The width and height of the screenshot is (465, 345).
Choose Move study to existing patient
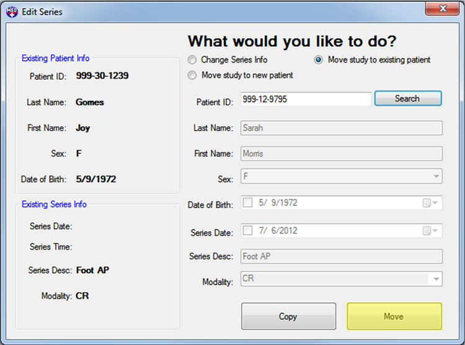(x=319, y=60)
